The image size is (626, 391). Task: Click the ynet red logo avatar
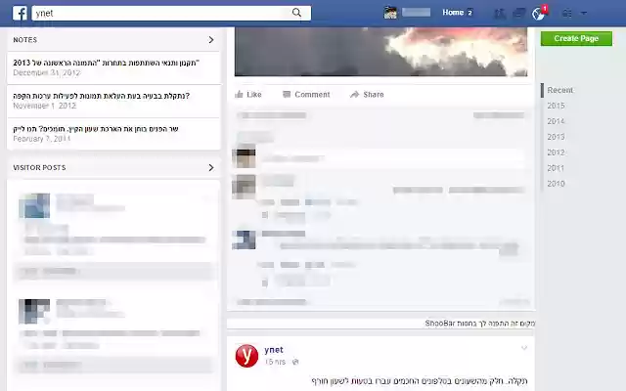246,356
